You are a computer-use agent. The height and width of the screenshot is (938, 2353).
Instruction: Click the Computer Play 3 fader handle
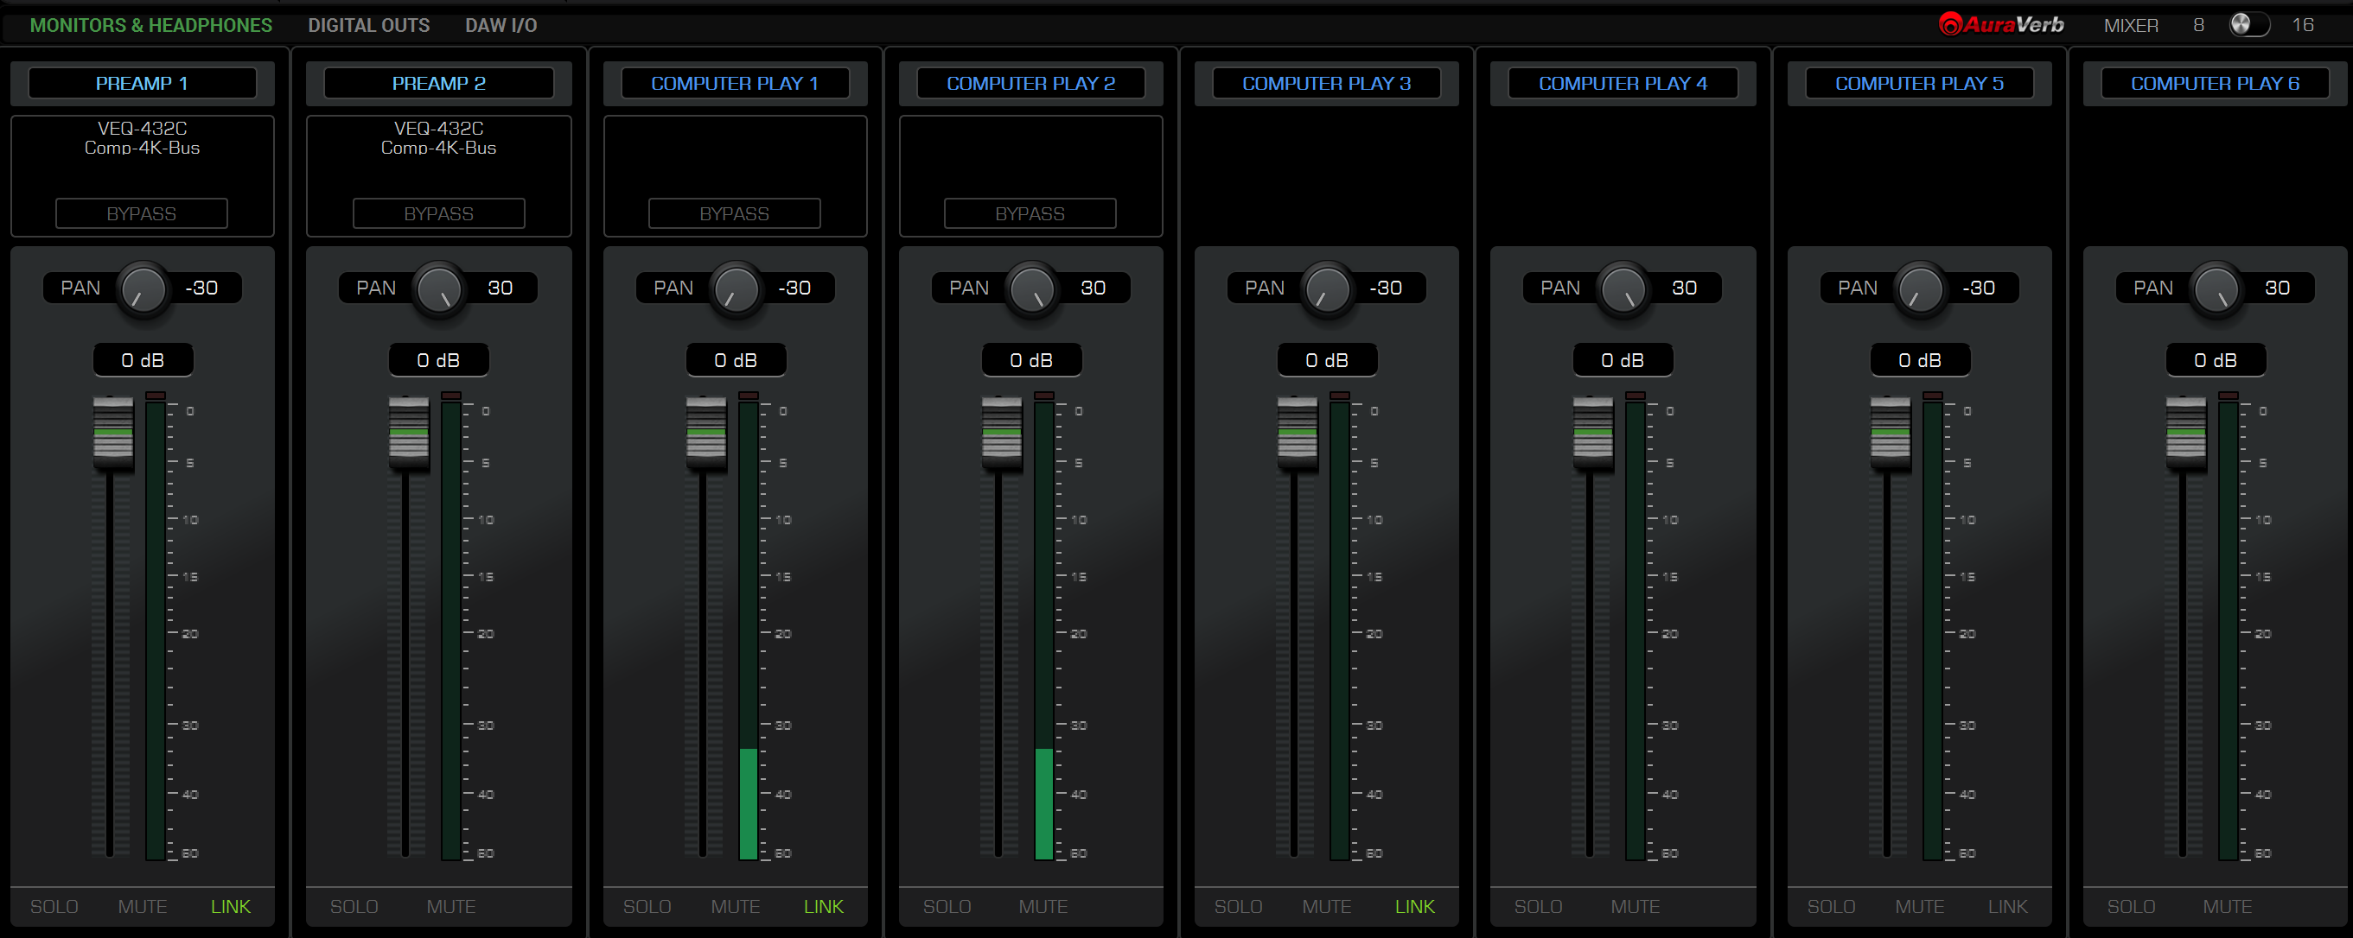coord(1297,431)
